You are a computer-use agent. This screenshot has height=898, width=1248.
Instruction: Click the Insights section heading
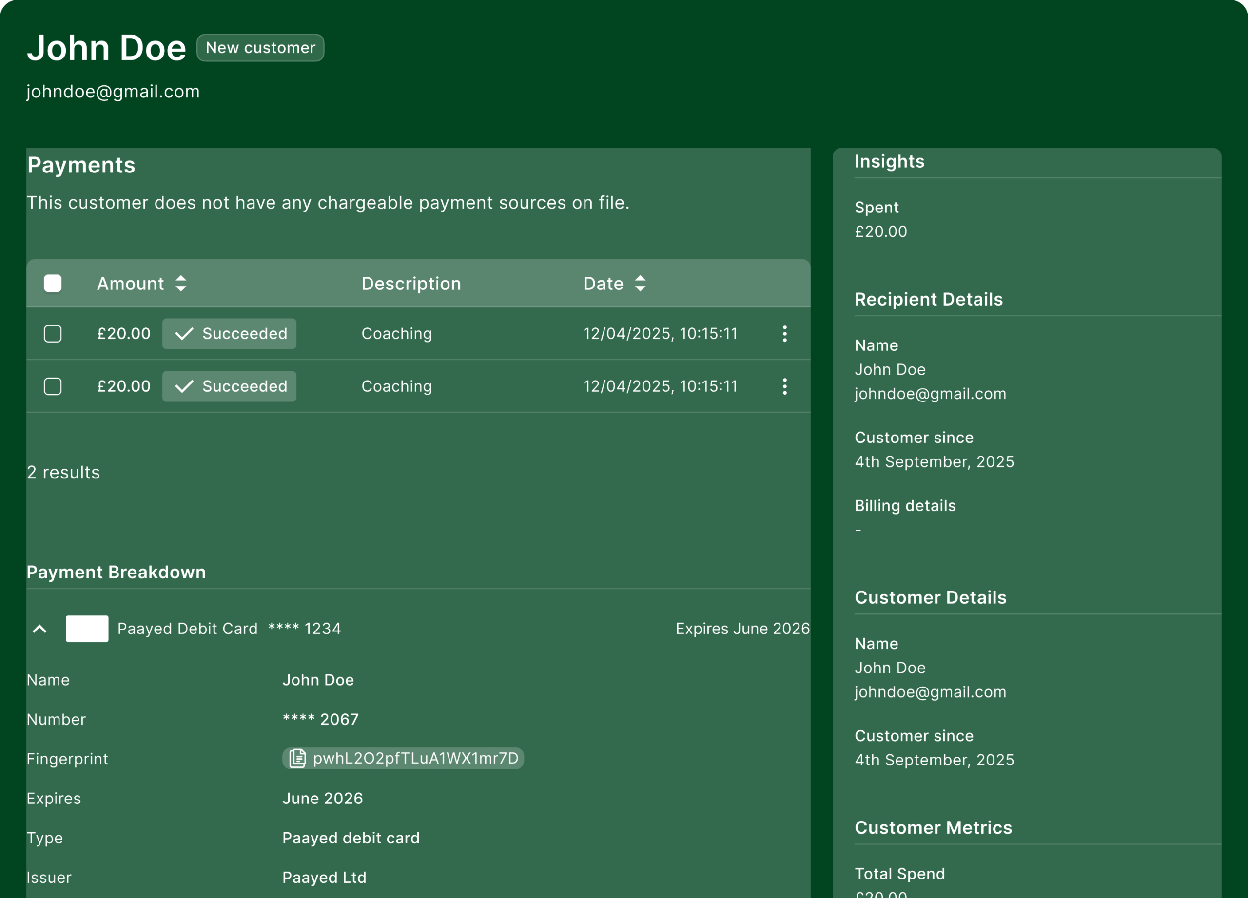pyautogui.click(x=890, y=161)
